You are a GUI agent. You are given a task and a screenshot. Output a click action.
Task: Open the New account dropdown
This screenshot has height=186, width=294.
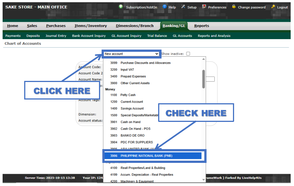pos(131,54)
